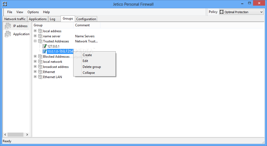Click the Group column header

(53, 25)
